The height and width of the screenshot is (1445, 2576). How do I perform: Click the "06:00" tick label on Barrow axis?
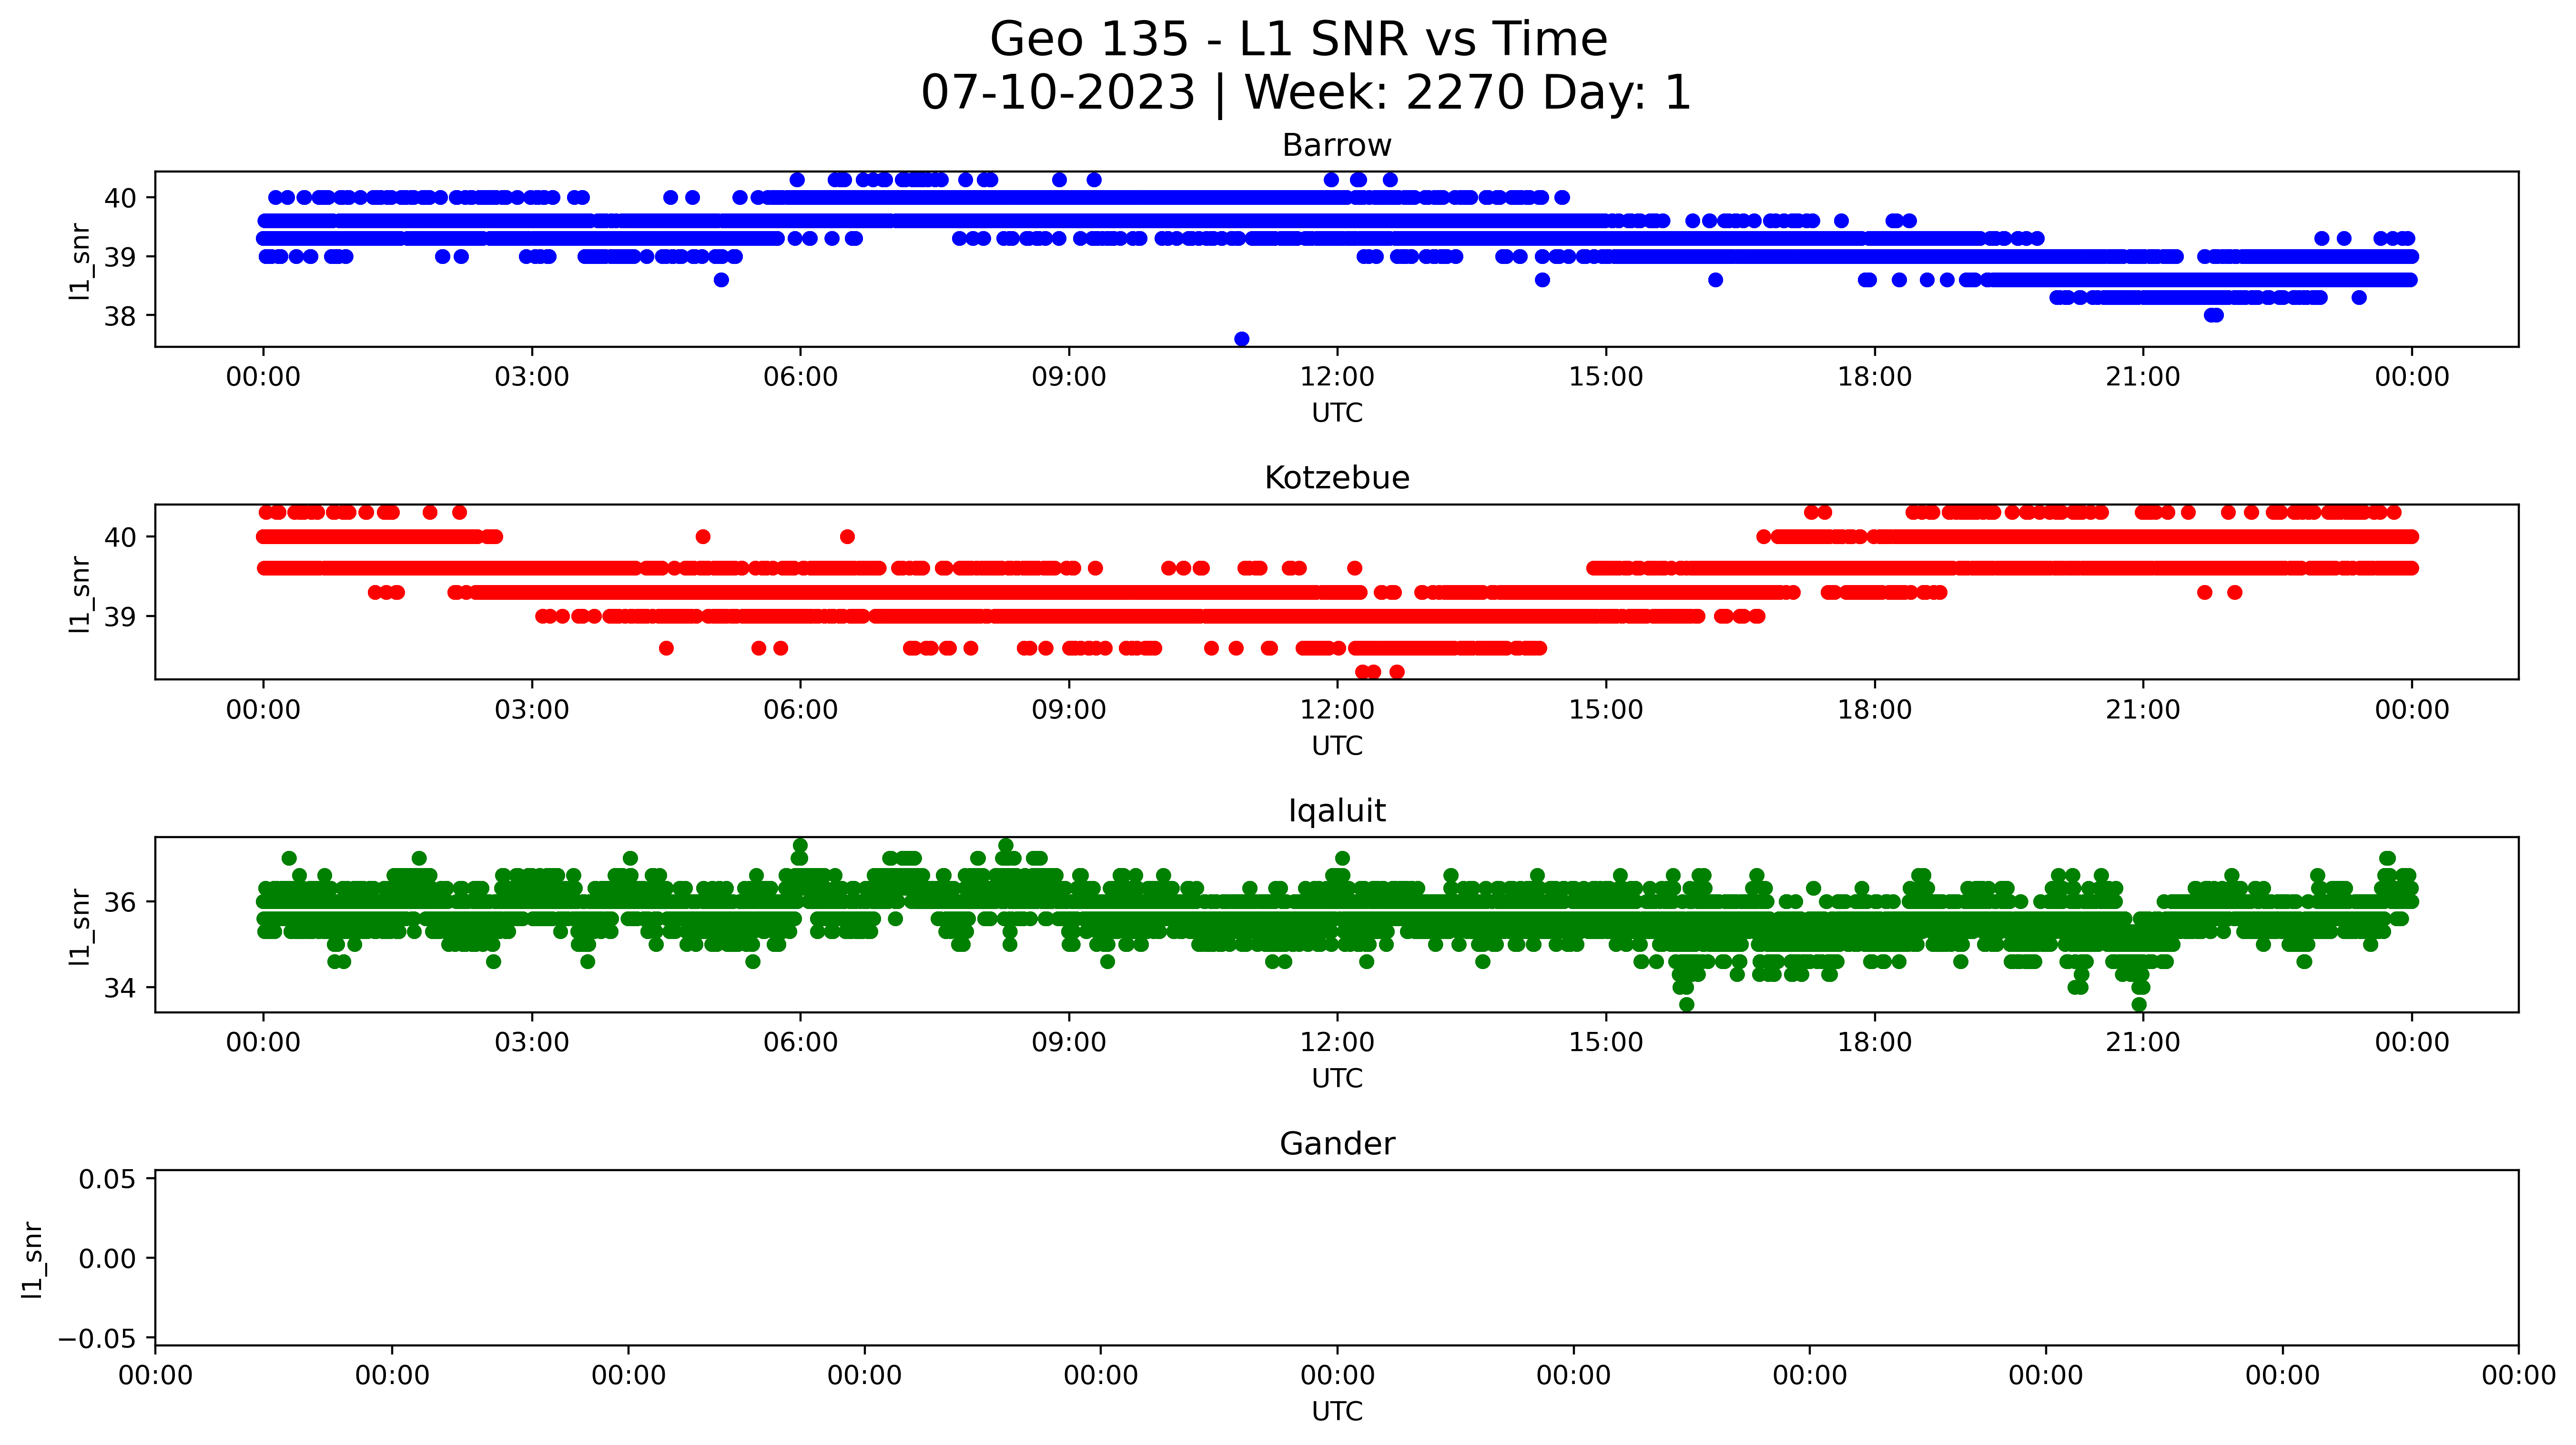pos(800,378)
